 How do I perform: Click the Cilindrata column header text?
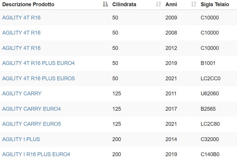point(124,4)
